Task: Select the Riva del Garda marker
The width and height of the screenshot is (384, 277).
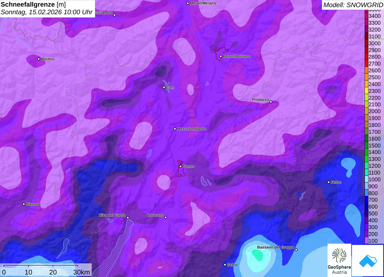Action: [128, 218]
